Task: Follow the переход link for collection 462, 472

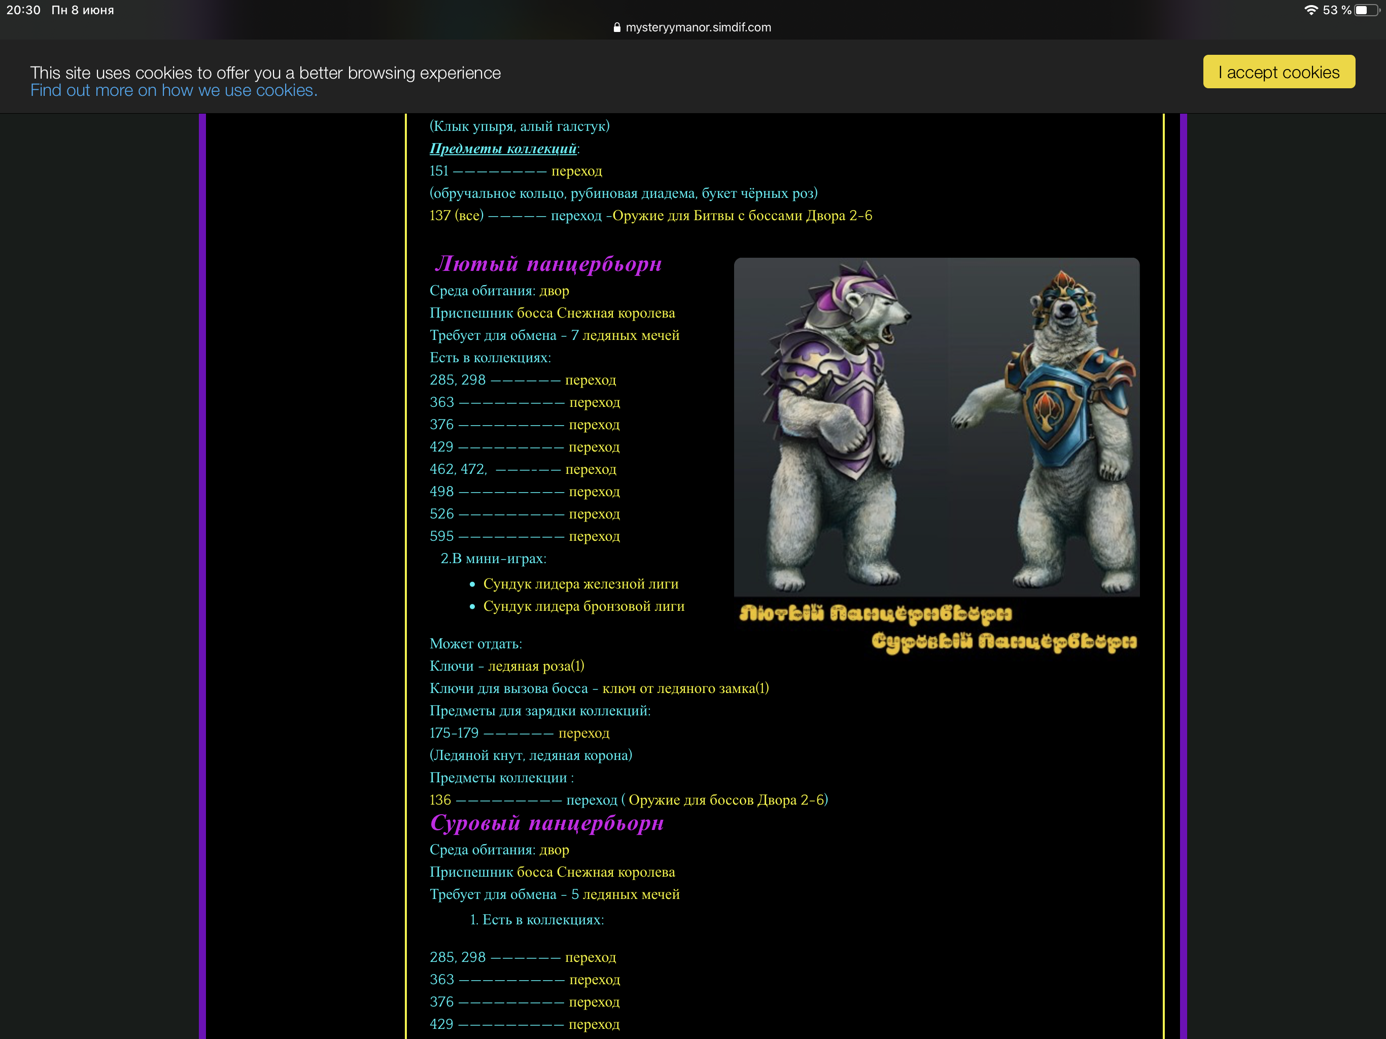Action: point(591,469)
